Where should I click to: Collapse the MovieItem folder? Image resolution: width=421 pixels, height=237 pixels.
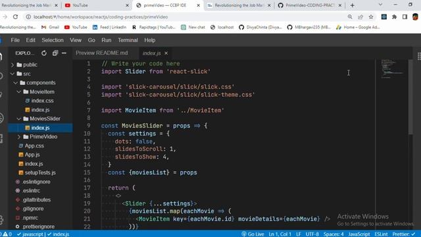pos(40,92)
